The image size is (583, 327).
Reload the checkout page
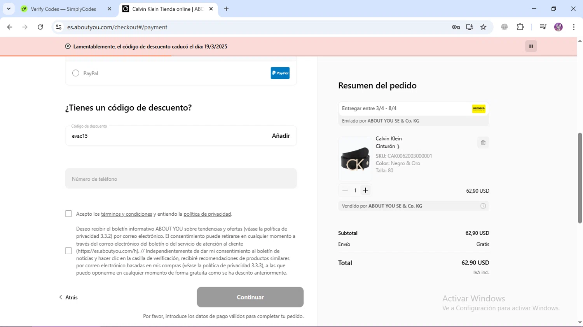click(x=40, y=27)
